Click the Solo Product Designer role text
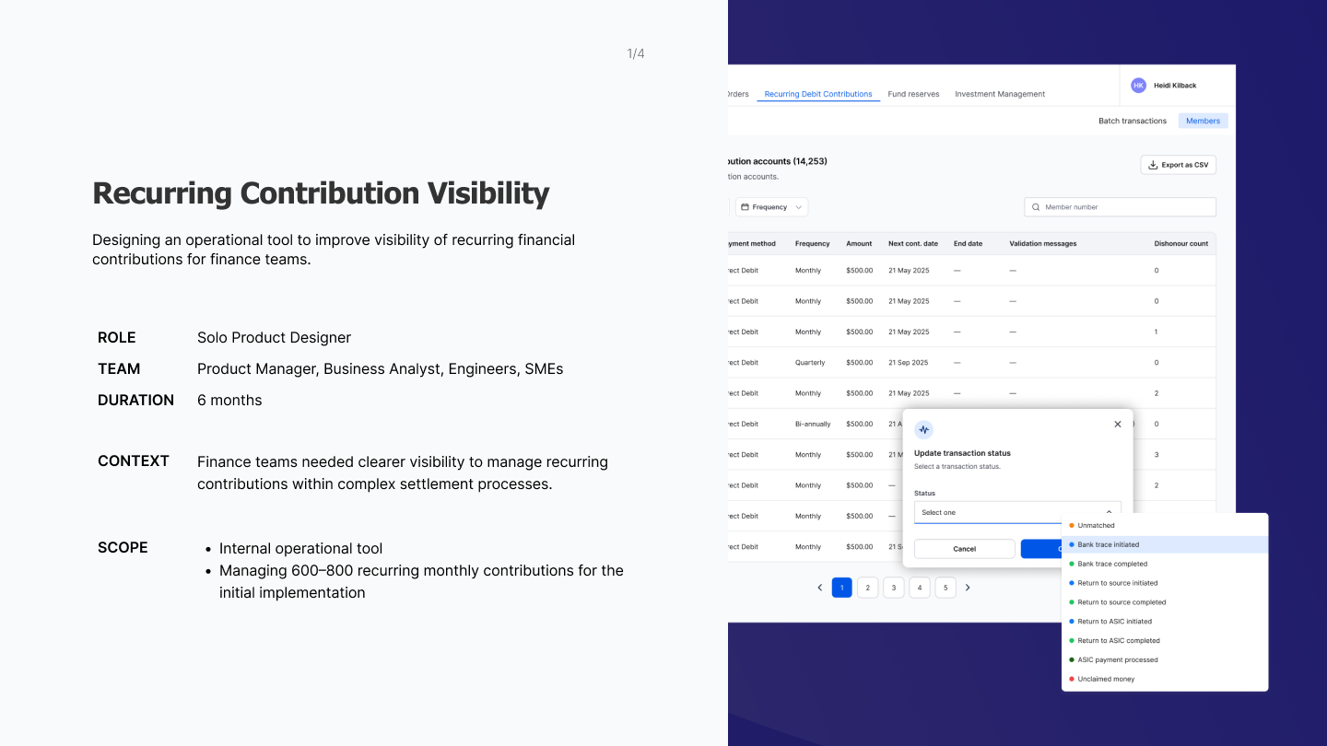1327x746 pixels. click(x=274, y=338)
